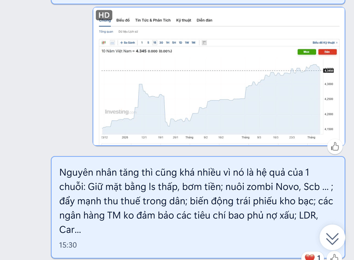The height and width of the screenshot is (260, 354).
Task: Choose the 15 timeframe option
Action: [155, 43]
